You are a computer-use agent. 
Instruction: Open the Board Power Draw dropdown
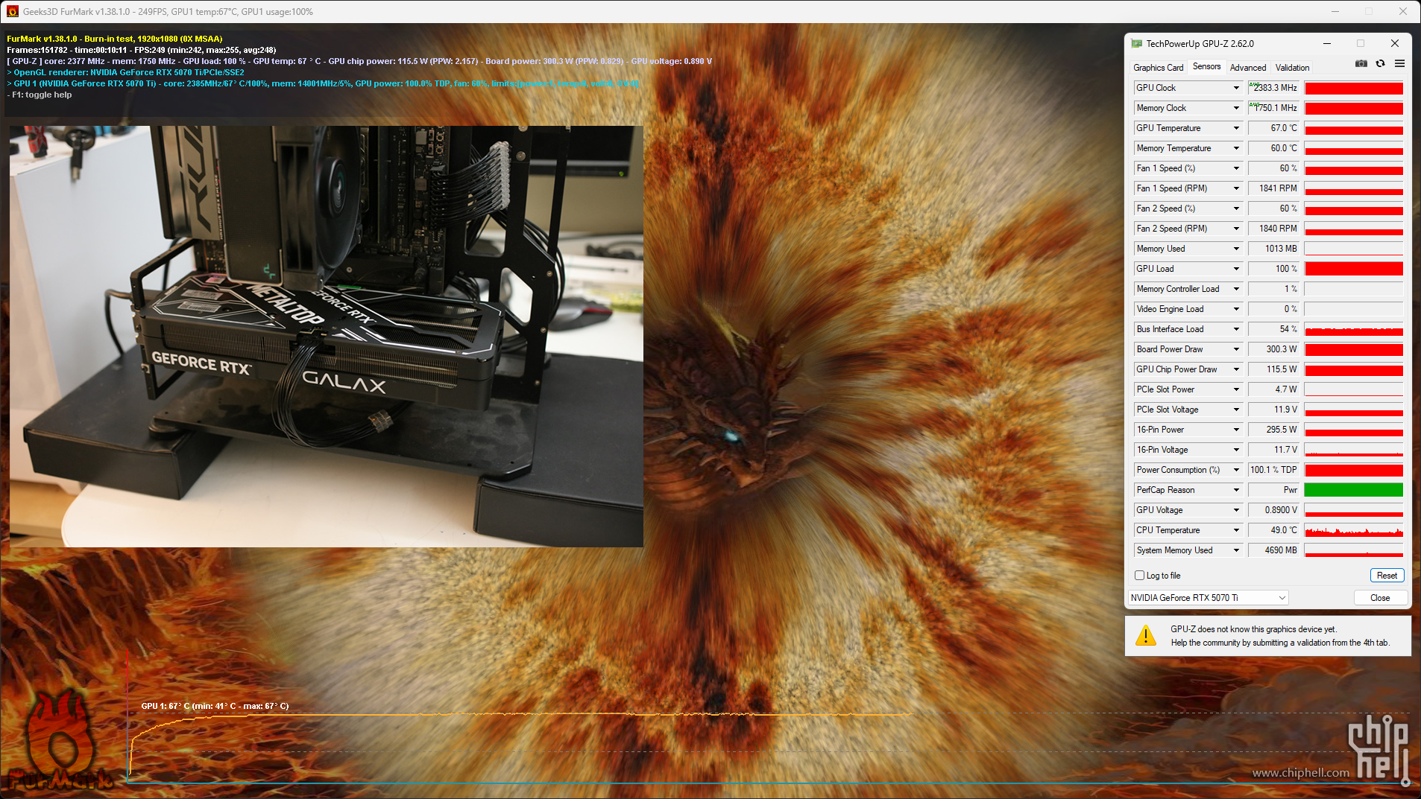tap(1236, 349)
